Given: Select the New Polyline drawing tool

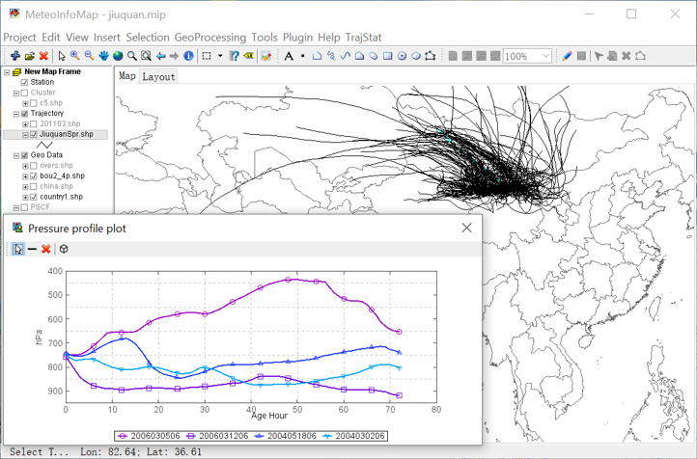Looking at the screenshot, I should click(x=317, y=56).
